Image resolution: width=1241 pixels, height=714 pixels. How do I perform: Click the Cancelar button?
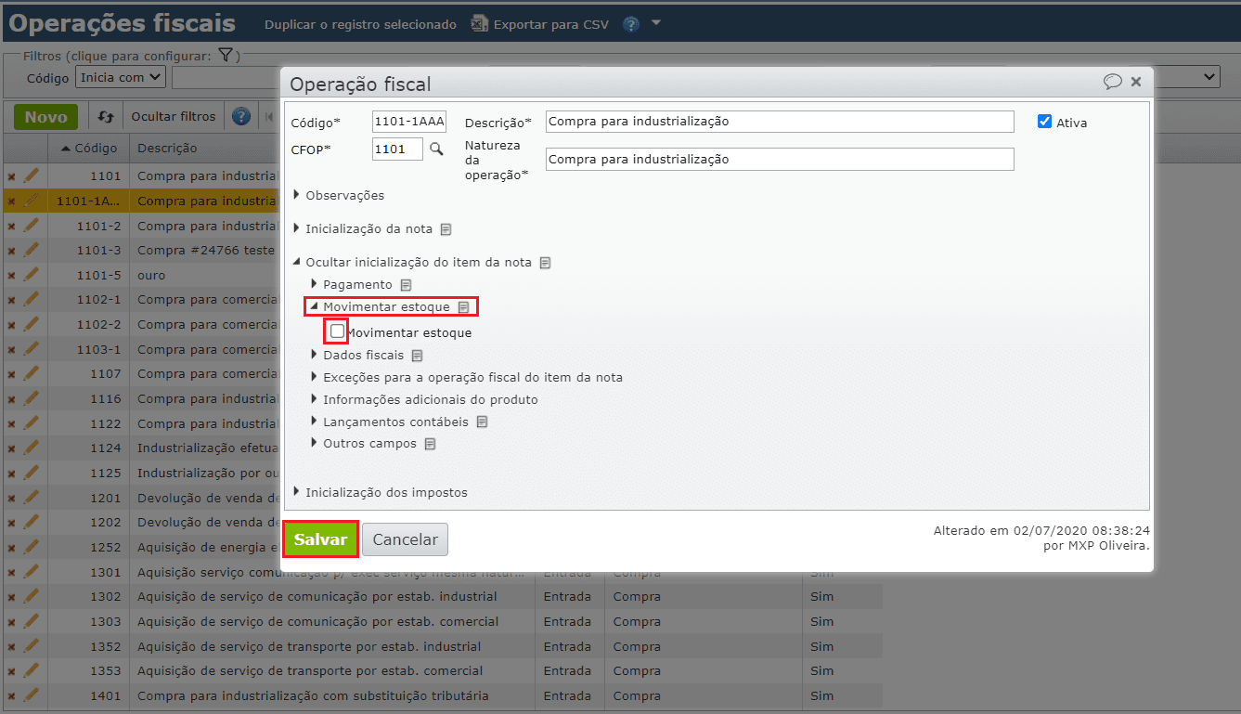(x=406, y=539)
